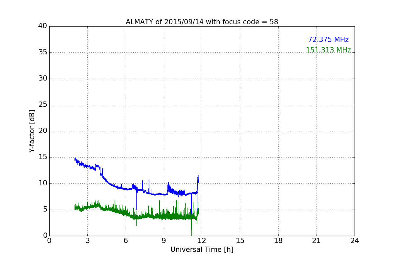Screen dimensions: 394x262
Task: Click the start of the blue curve near 15 dB
Action: (x=75, y=159)
